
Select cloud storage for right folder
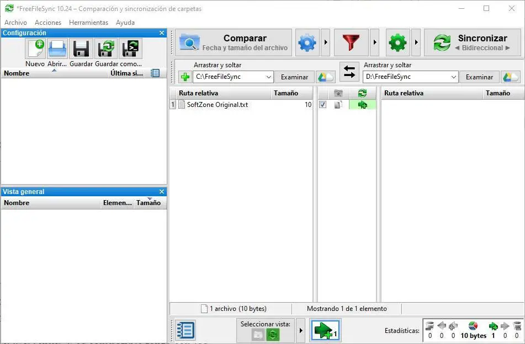pyautogui.click(x=510, y=77)
